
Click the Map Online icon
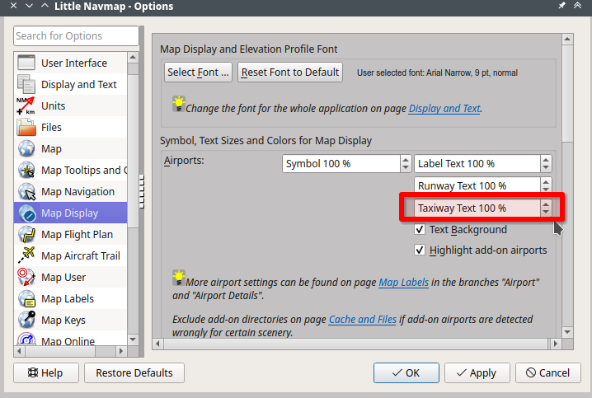pyautogui.click(x=26, y=339)
